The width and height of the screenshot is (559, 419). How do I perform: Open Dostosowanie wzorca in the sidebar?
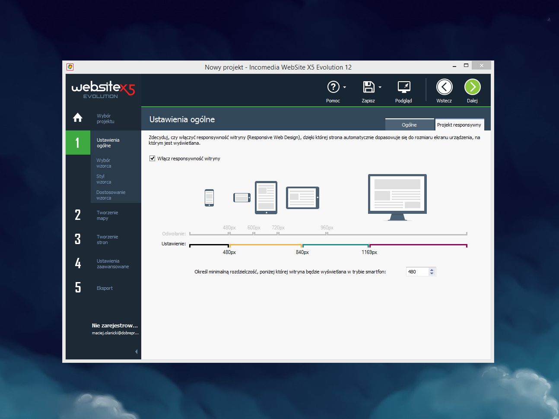(x=111, y=195)
